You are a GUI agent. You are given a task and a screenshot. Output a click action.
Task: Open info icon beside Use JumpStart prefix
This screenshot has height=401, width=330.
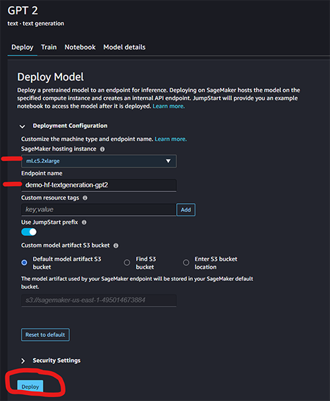(x=84, y=222)
